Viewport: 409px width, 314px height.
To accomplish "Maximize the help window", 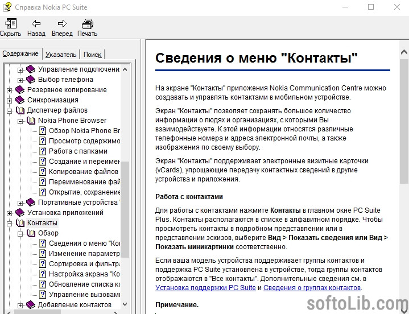I will point(371,7).
